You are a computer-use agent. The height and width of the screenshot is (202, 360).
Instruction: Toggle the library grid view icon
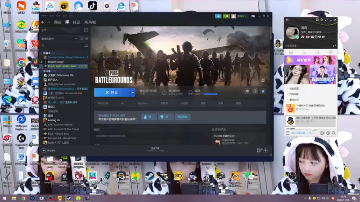86,30
